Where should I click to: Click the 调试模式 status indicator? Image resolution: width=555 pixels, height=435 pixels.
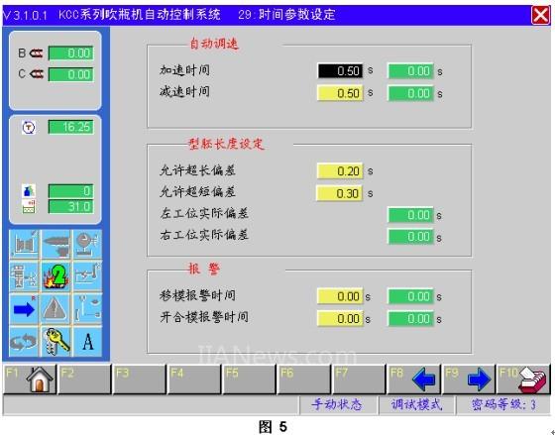416,404
